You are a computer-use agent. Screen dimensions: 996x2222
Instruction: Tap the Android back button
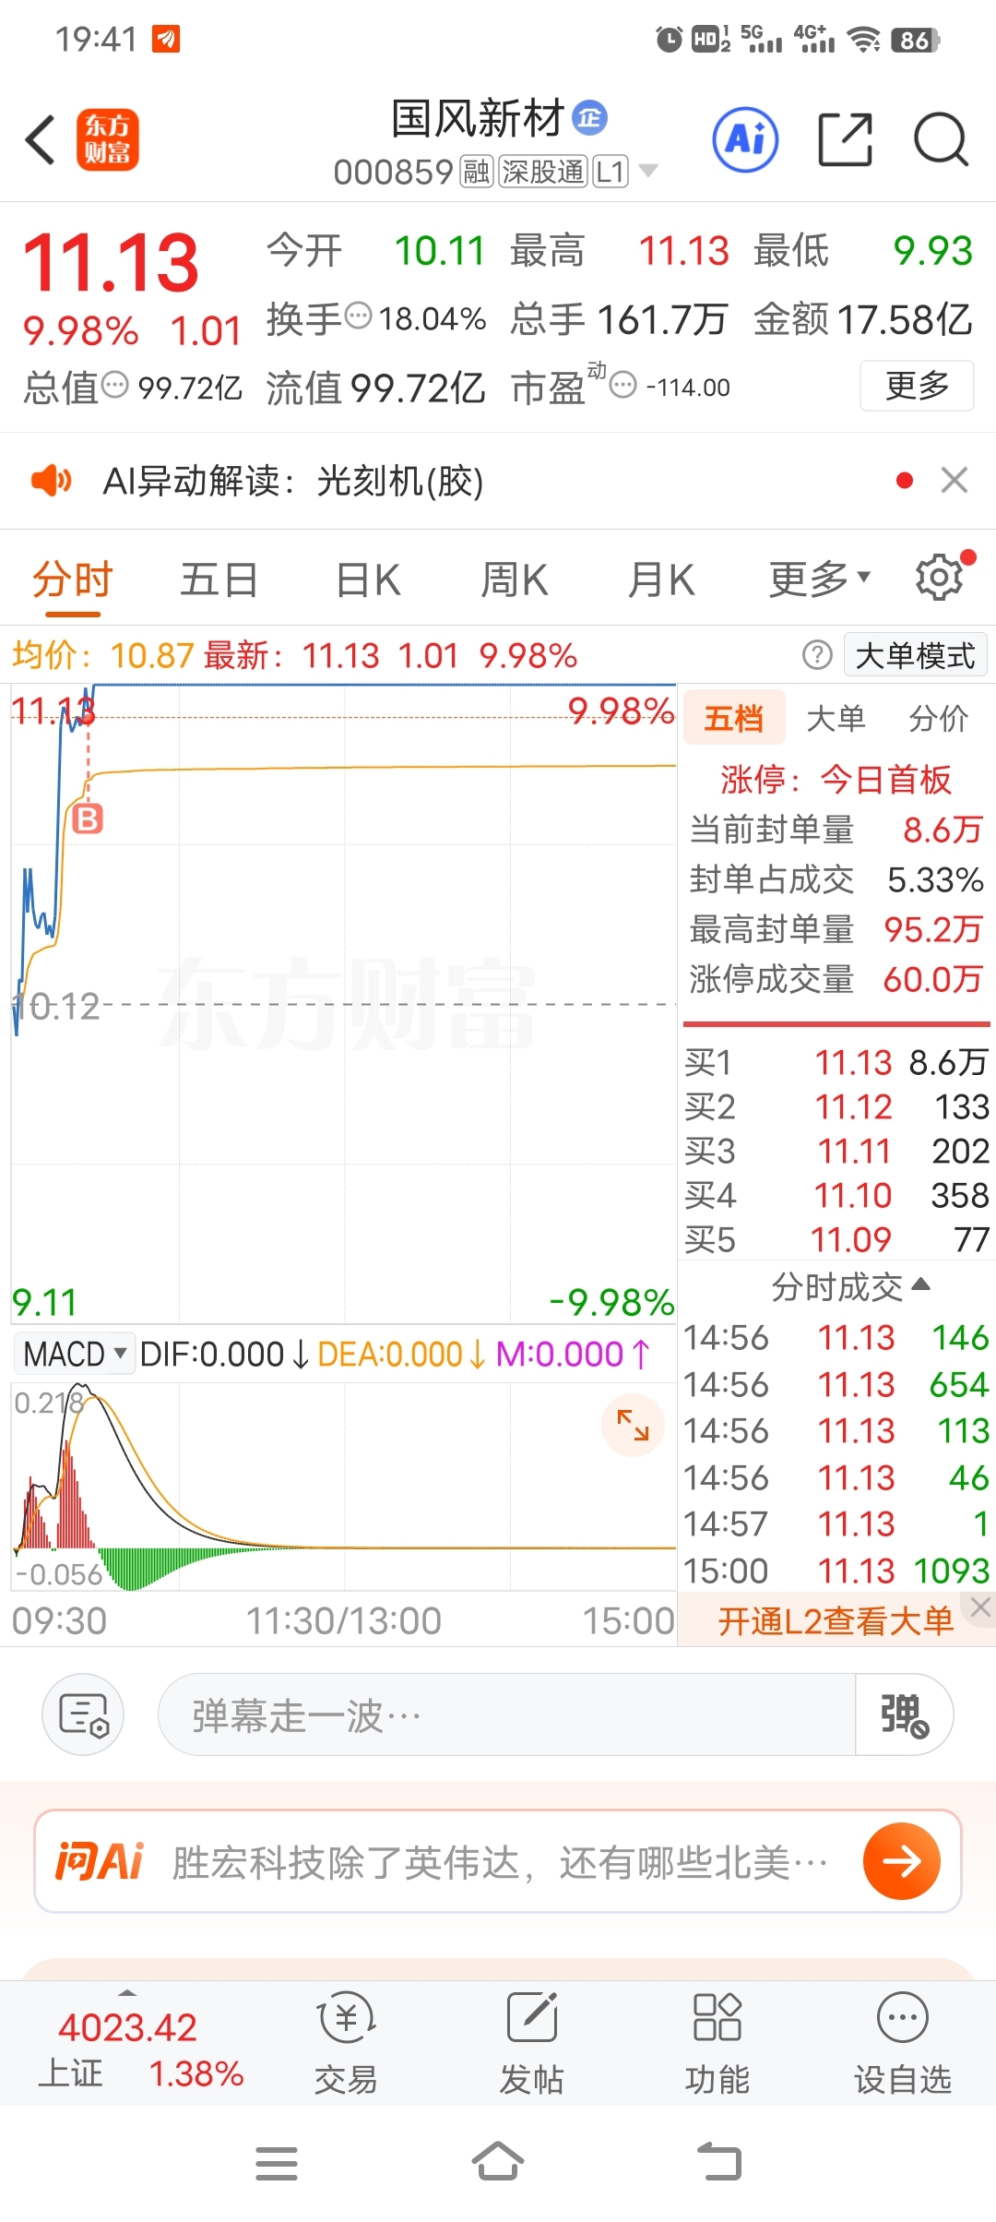click(719, 2161)
